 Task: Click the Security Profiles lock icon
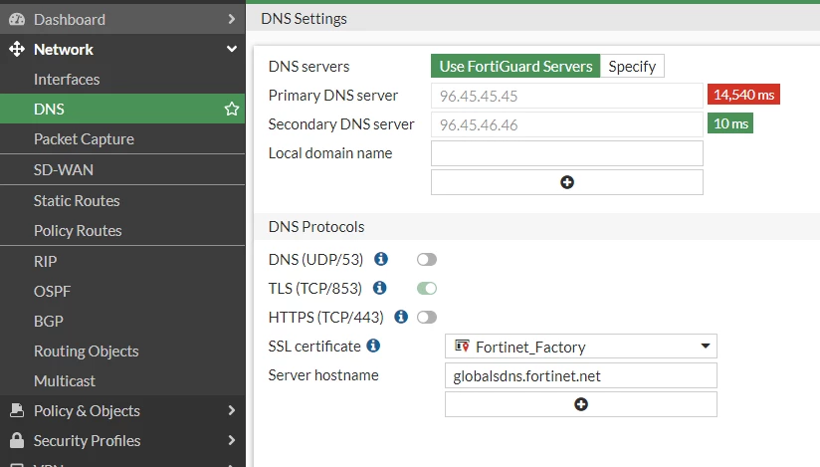tap(17, 440)
